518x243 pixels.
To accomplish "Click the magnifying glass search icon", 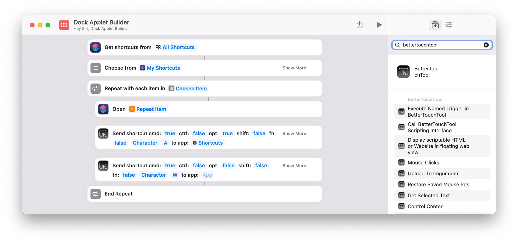I will tap(398, 45).
